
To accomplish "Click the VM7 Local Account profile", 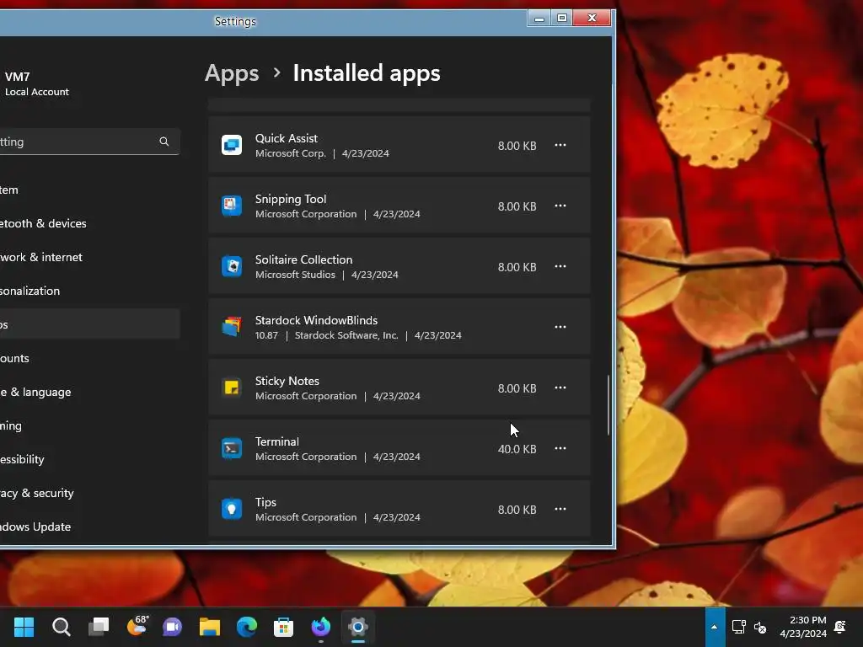I will click(x=36, y=83).
